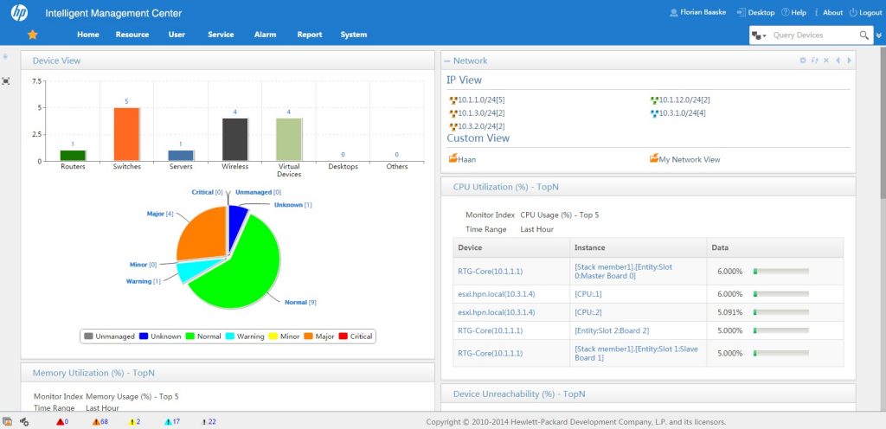Toggle Normal green legend swatch
The width and height of the screenshot is (886, 429).
pyautogui.click(x=189, y=336)
